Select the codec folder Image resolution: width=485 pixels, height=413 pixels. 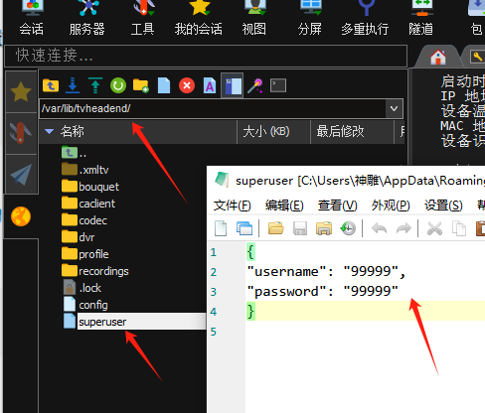(84, 220)
